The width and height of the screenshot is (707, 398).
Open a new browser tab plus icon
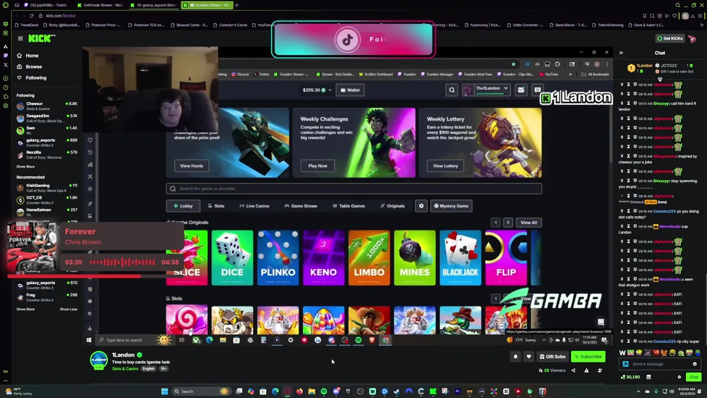click(237, 5)
